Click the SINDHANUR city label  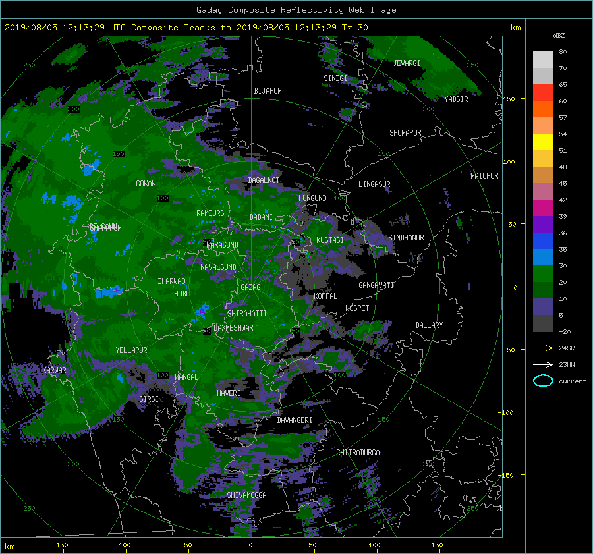click(x=406, y=238)
